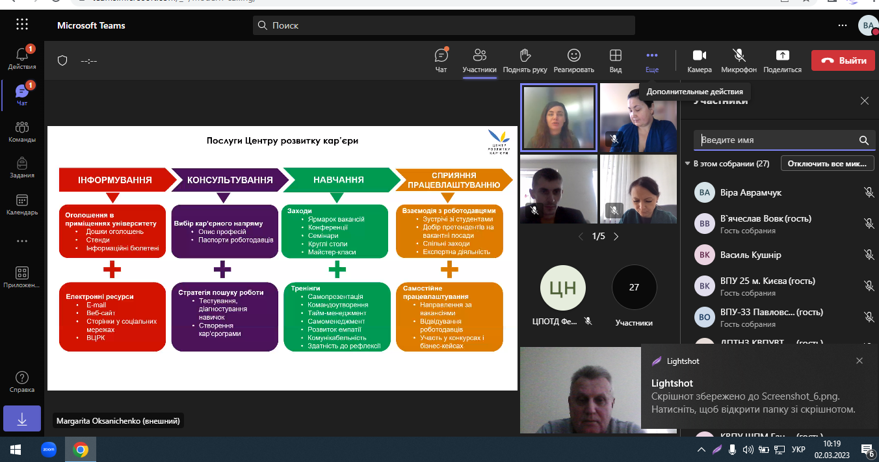This screenshot has width=879, height=462.
Task: Click the muted mic icon beside Василь Кушнір
Action: [869, 255]
